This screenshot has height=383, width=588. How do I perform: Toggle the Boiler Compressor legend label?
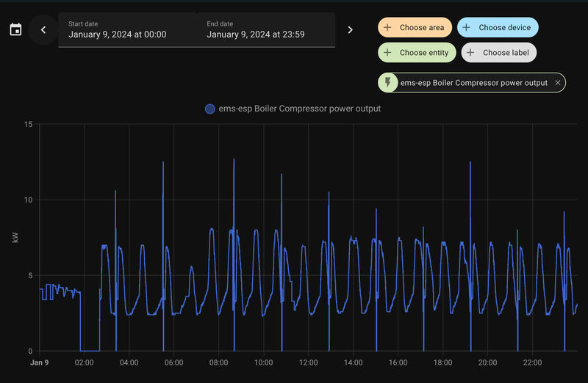[300, 109]
